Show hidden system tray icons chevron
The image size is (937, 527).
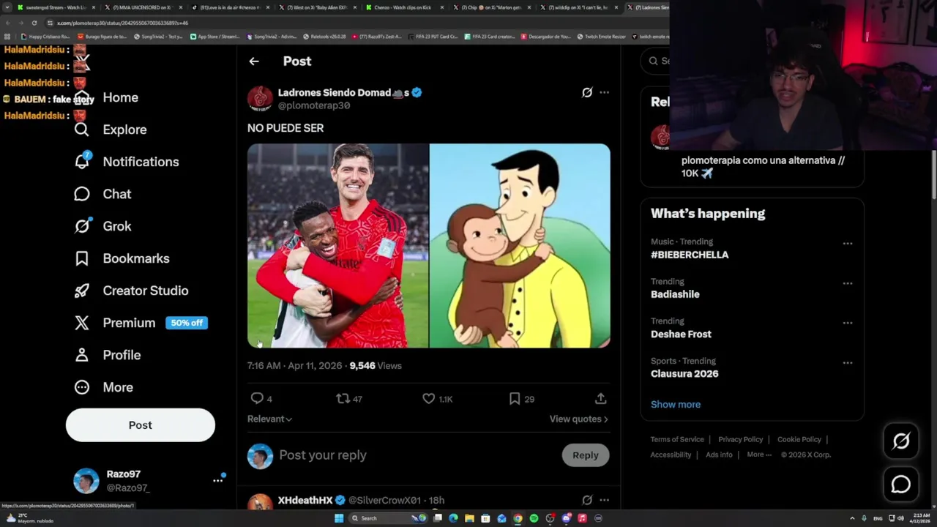(851, 518)
